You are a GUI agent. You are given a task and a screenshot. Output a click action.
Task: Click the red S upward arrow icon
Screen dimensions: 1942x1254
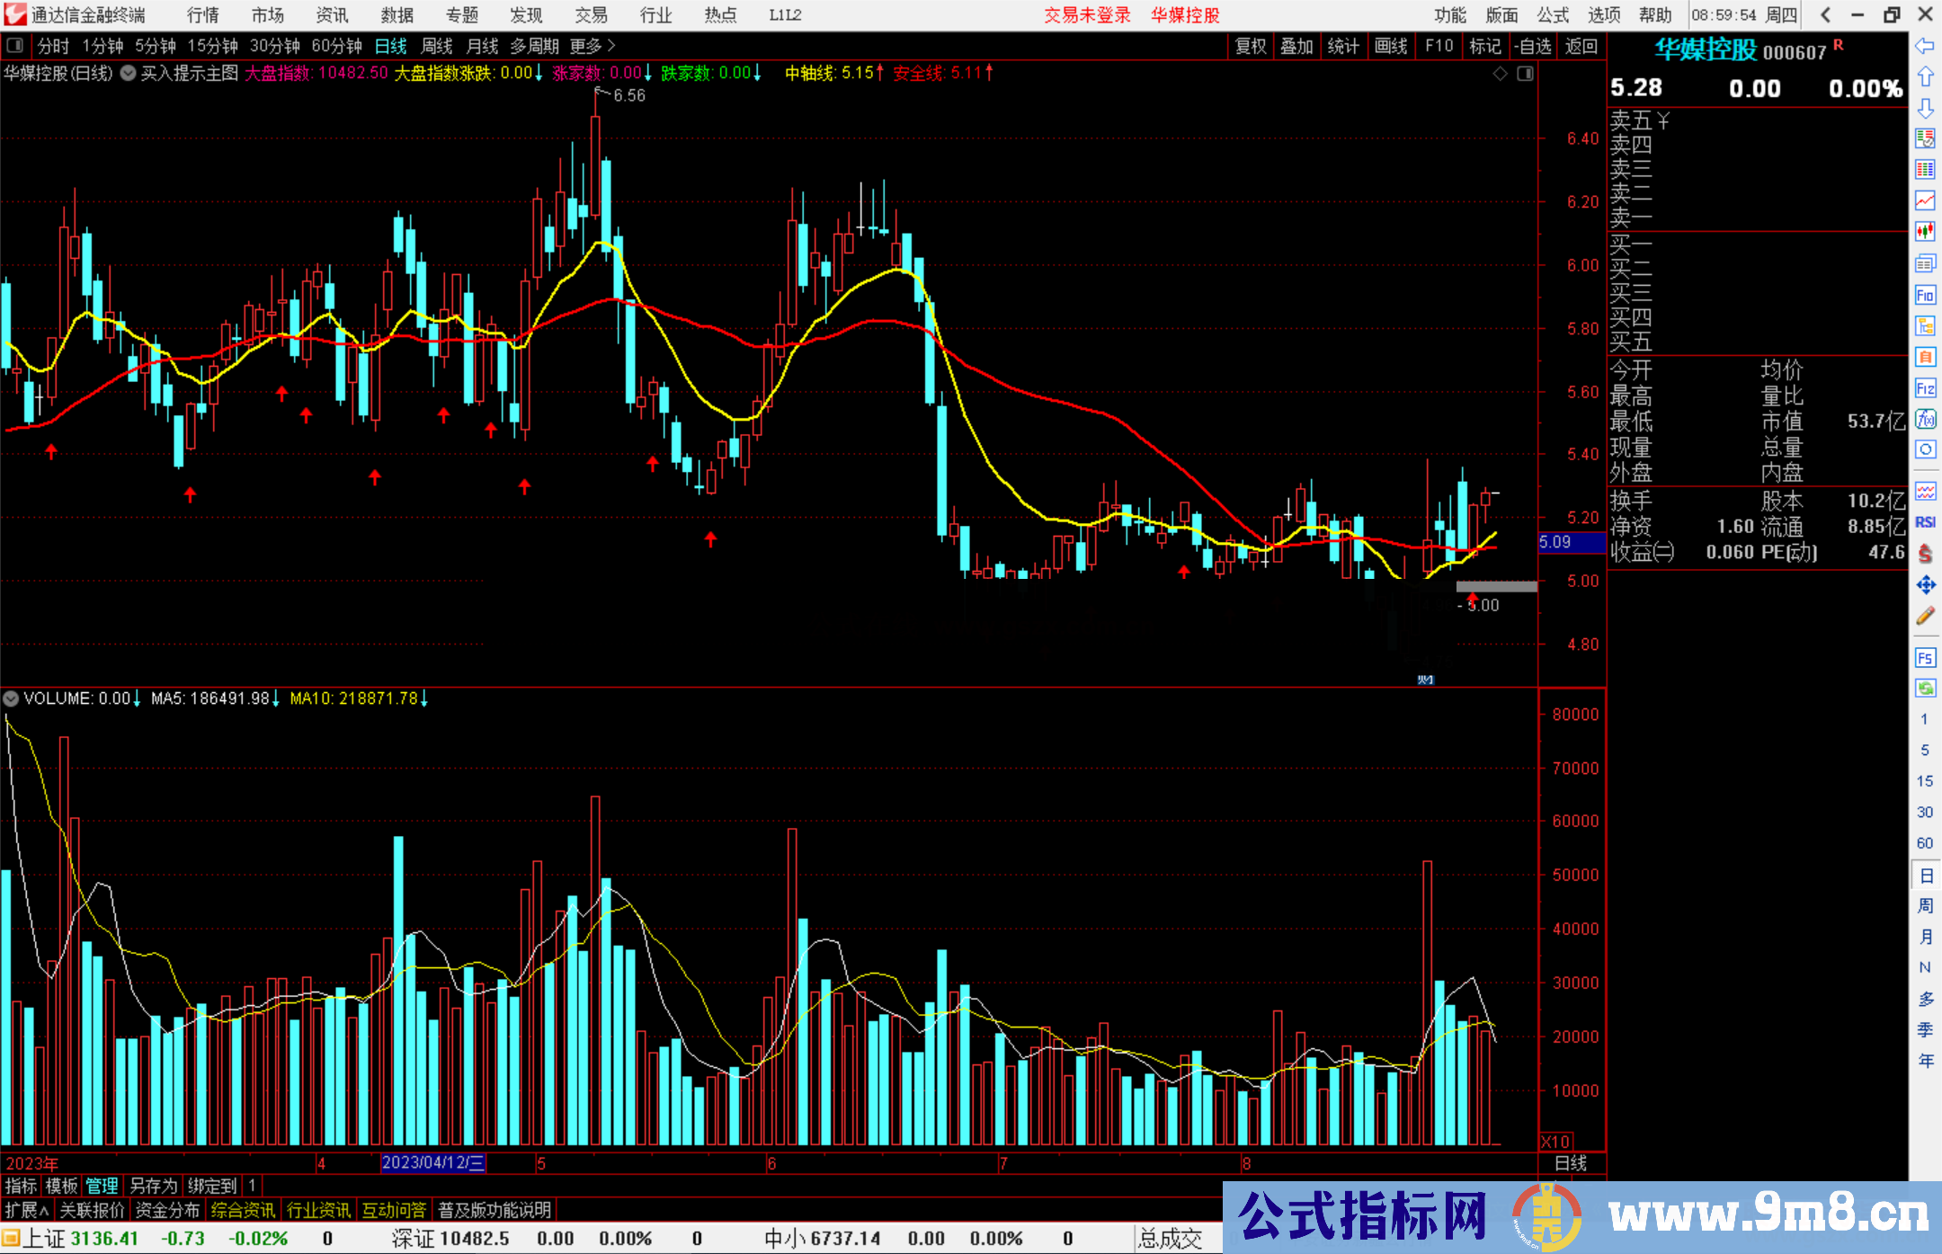point(1925,554)
